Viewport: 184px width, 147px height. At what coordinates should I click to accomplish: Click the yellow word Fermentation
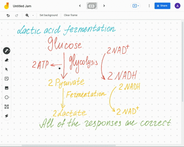86,95
